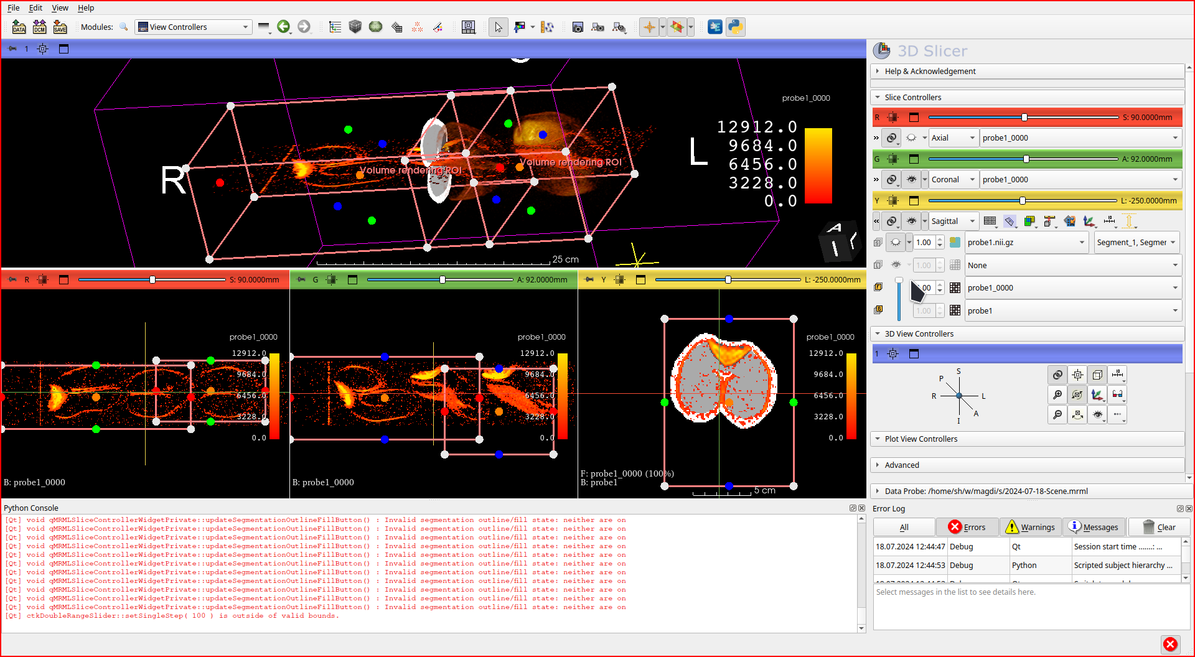Click the Clear button in Error Log

tap(1159, 527)
